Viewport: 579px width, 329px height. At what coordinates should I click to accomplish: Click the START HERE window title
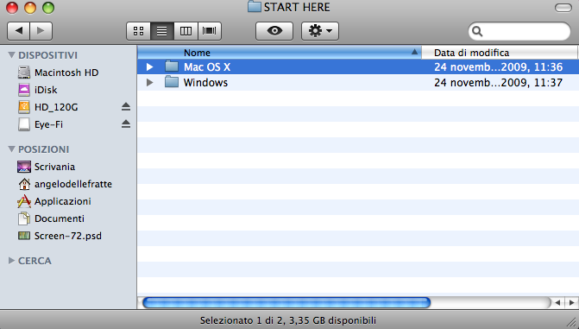[x=297, y=7]
